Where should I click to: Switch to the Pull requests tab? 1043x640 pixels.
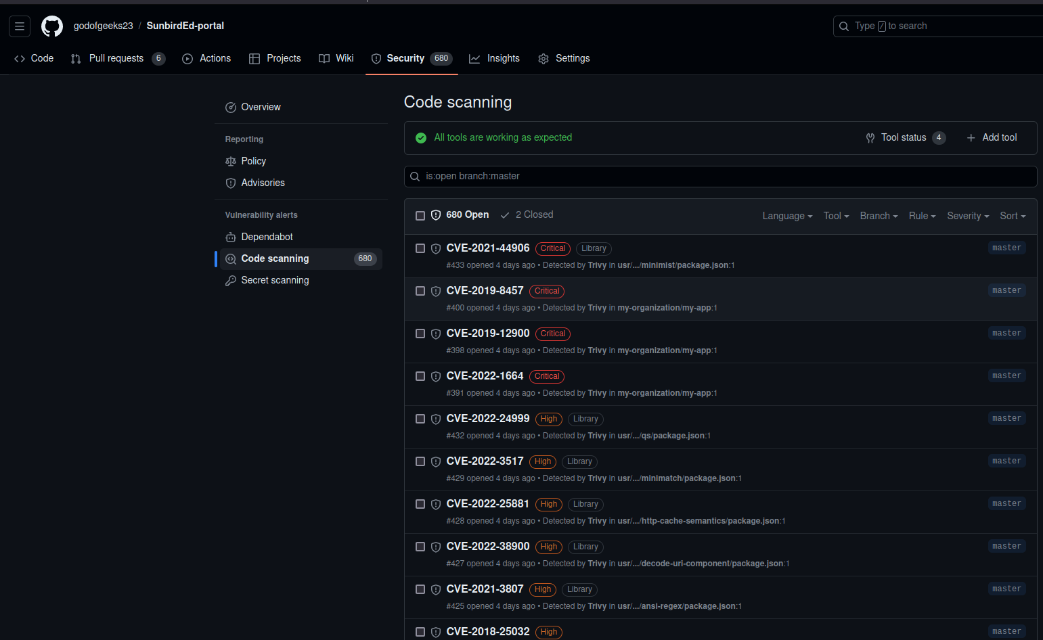pos(116,59)
